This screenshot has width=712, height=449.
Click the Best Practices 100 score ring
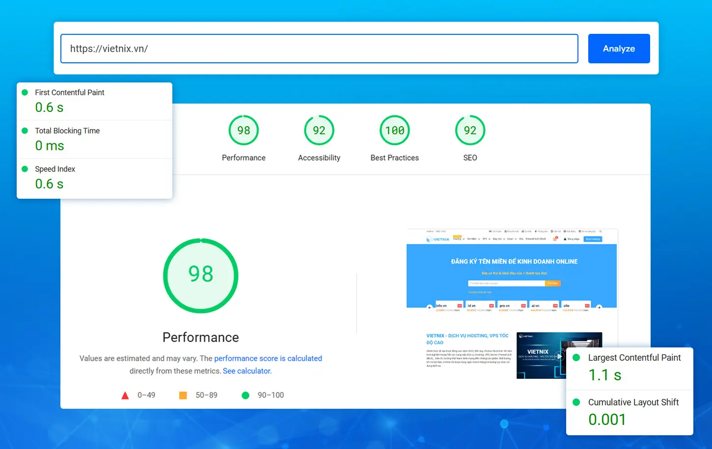point(394,130)
